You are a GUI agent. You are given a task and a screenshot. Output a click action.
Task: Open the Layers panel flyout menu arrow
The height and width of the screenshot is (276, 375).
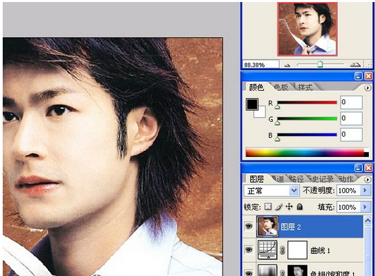point(368,179)
